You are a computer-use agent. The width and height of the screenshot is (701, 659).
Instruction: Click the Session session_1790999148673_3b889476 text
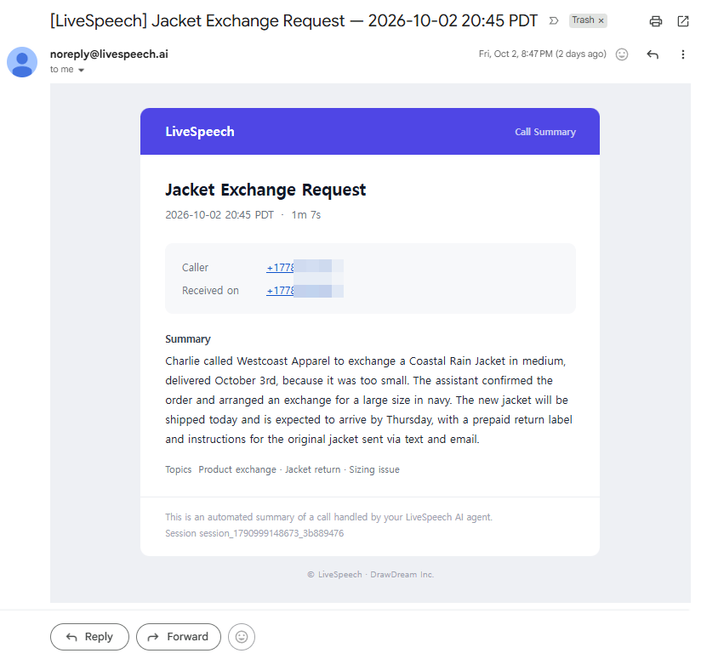(x=254, y=533)
